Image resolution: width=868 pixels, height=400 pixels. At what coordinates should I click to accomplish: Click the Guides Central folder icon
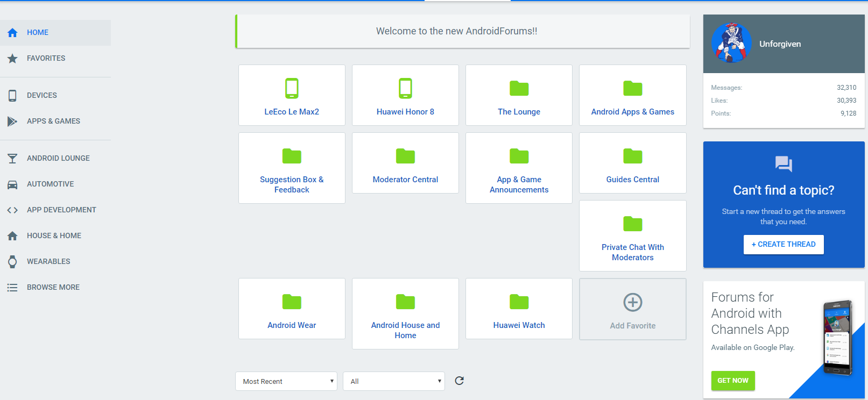[632, 156]
